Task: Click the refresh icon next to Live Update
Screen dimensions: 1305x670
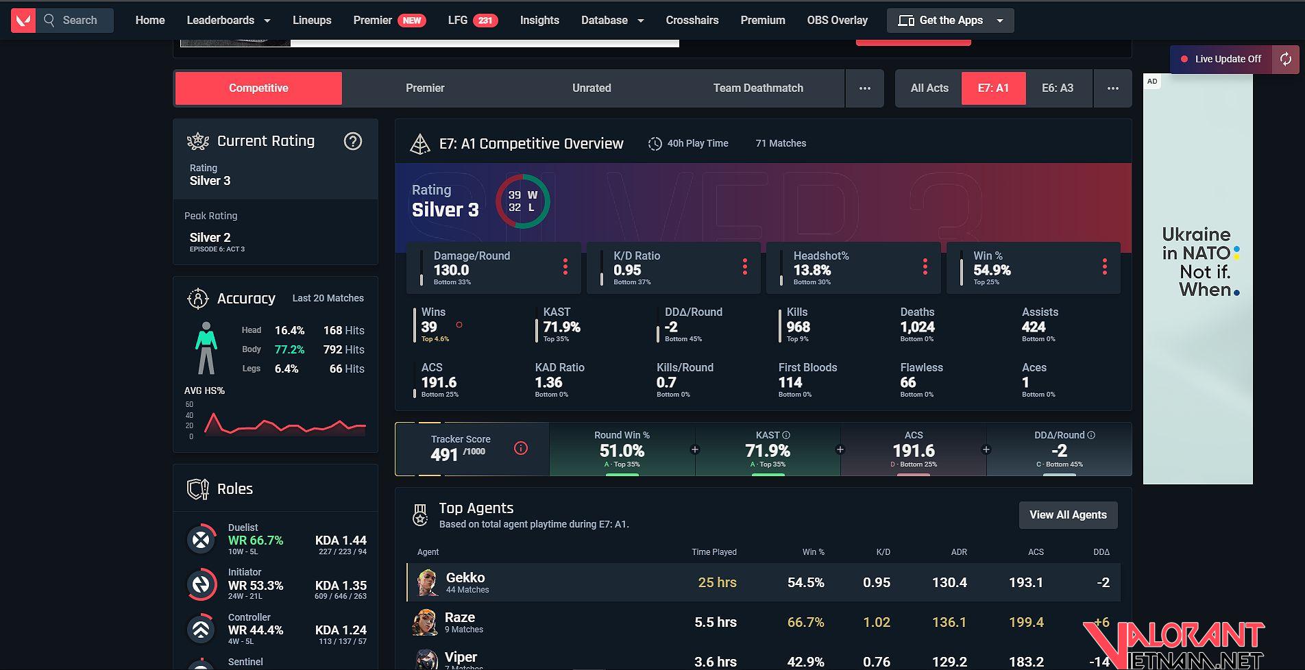Action: coord(1286,59)
